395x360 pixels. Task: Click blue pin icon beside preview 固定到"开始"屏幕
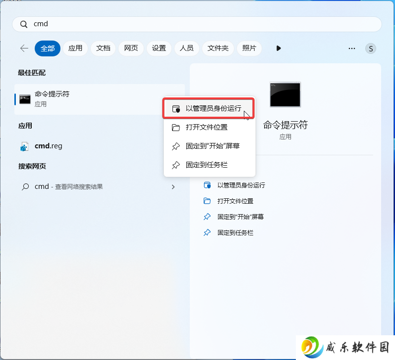[207, 217]
